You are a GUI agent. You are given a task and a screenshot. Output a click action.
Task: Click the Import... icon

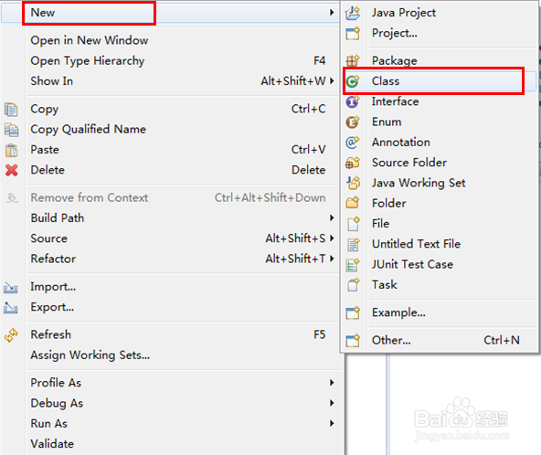[x=11, y=288]
